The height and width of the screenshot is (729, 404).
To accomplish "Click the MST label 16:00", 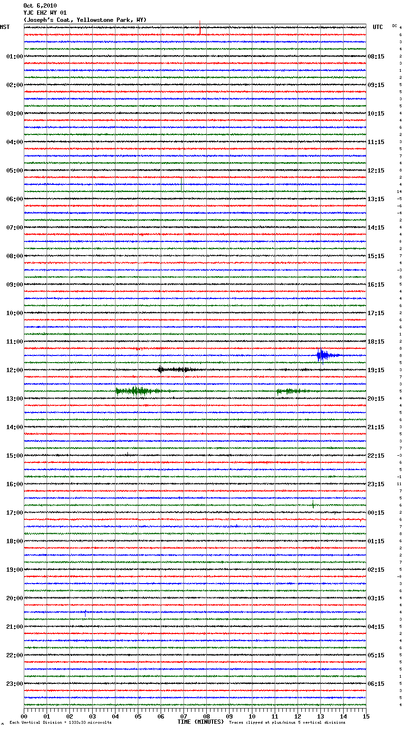I will 14,484.
